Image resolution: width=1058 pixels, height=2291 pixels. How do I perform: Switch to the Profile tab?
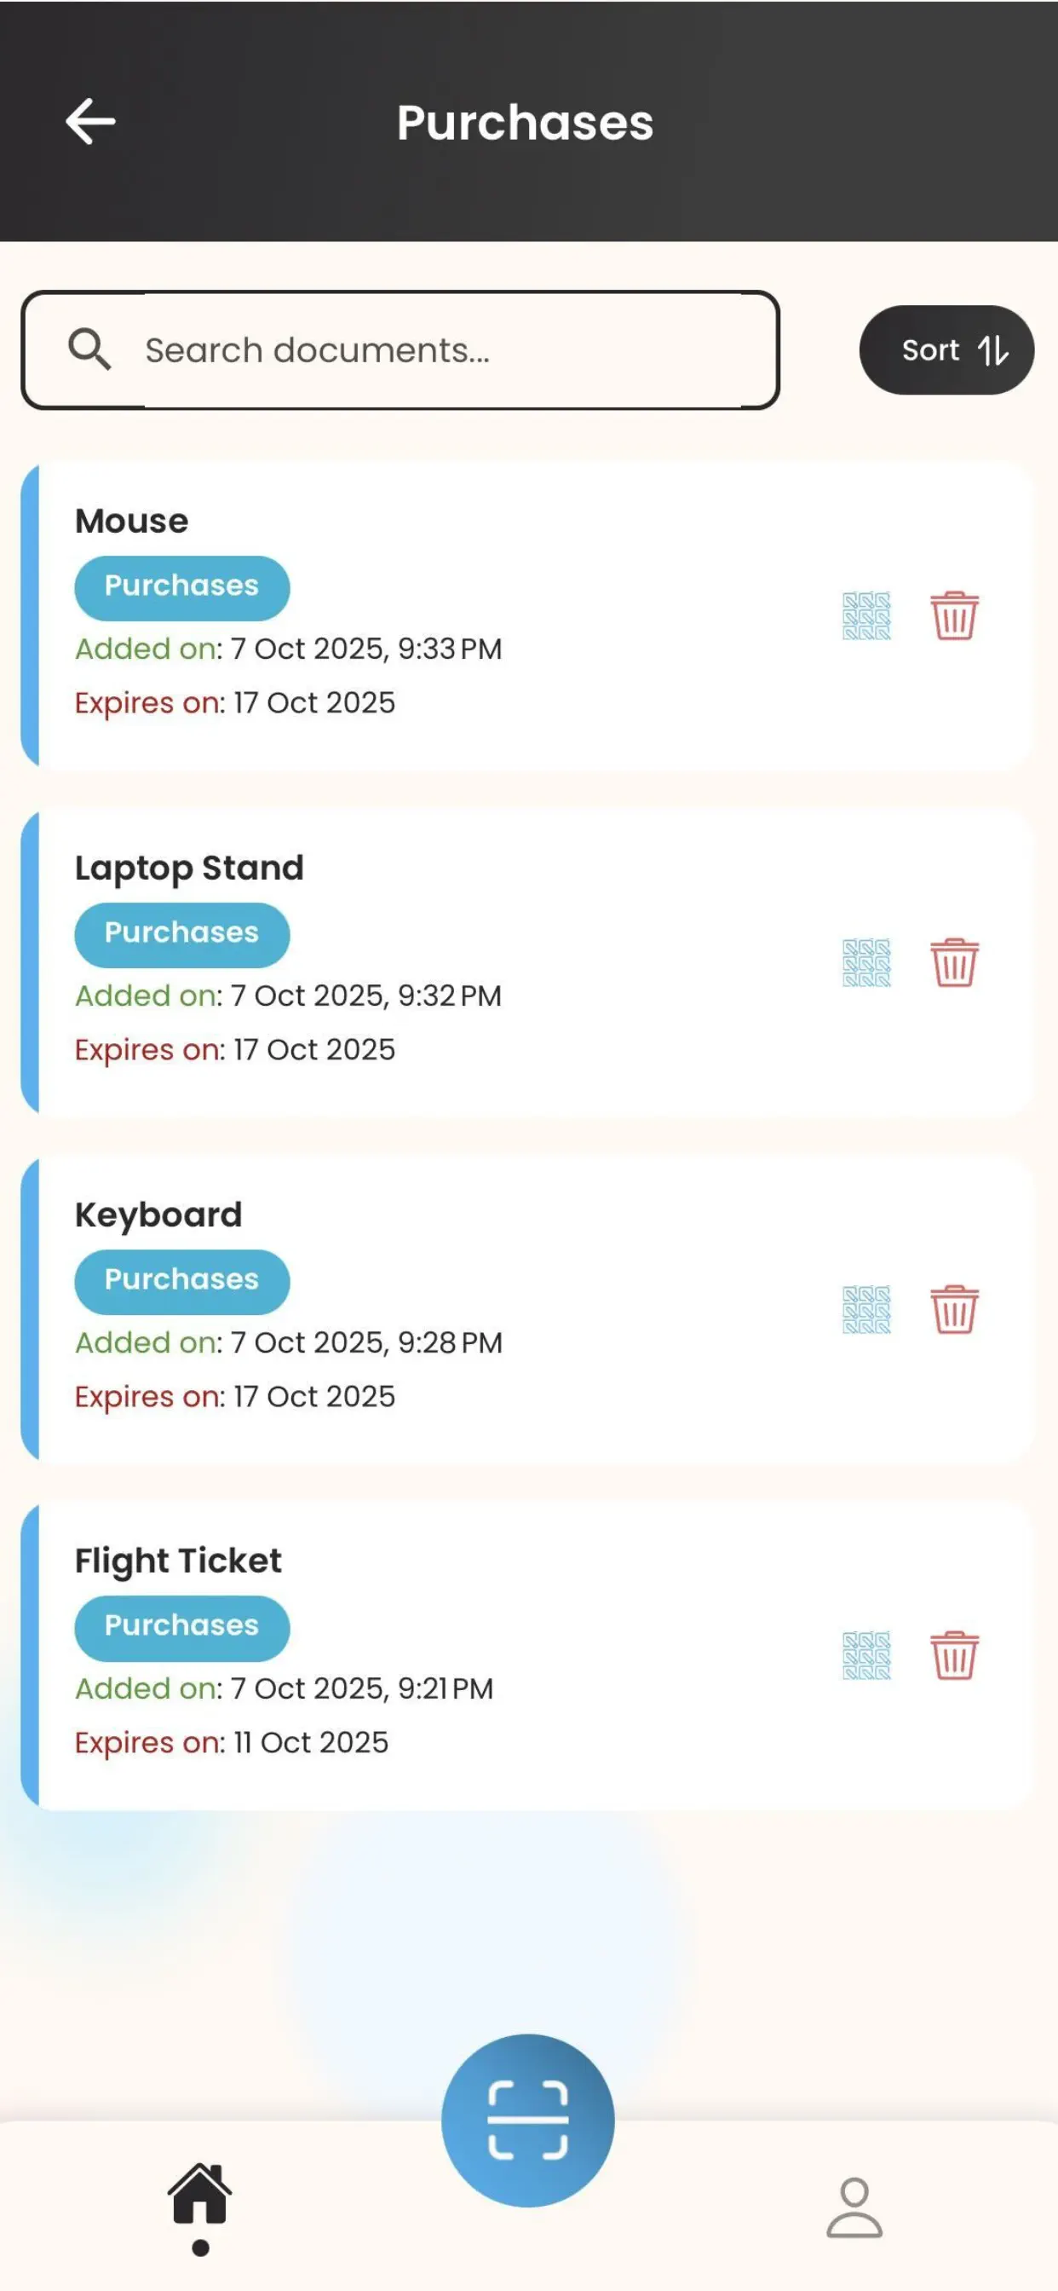(x=854, y=2207)
